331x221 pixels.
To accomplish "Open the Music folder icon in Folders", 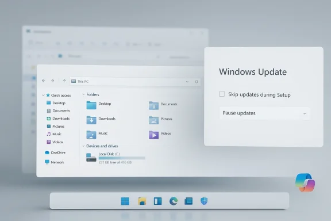I will [x=91, y=135].
